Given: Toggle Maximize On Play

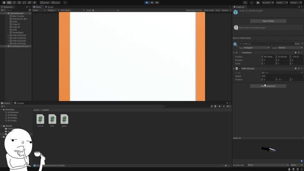Looking at the screenshot, I should 194,10.
